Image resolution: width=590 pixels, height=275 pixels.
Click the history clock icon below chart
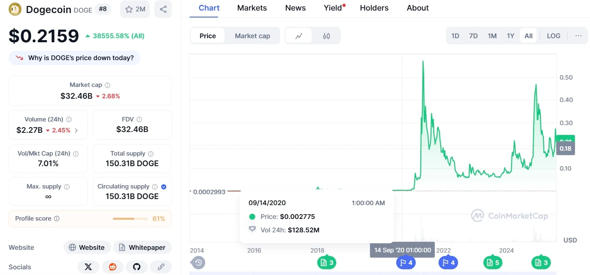198,262
